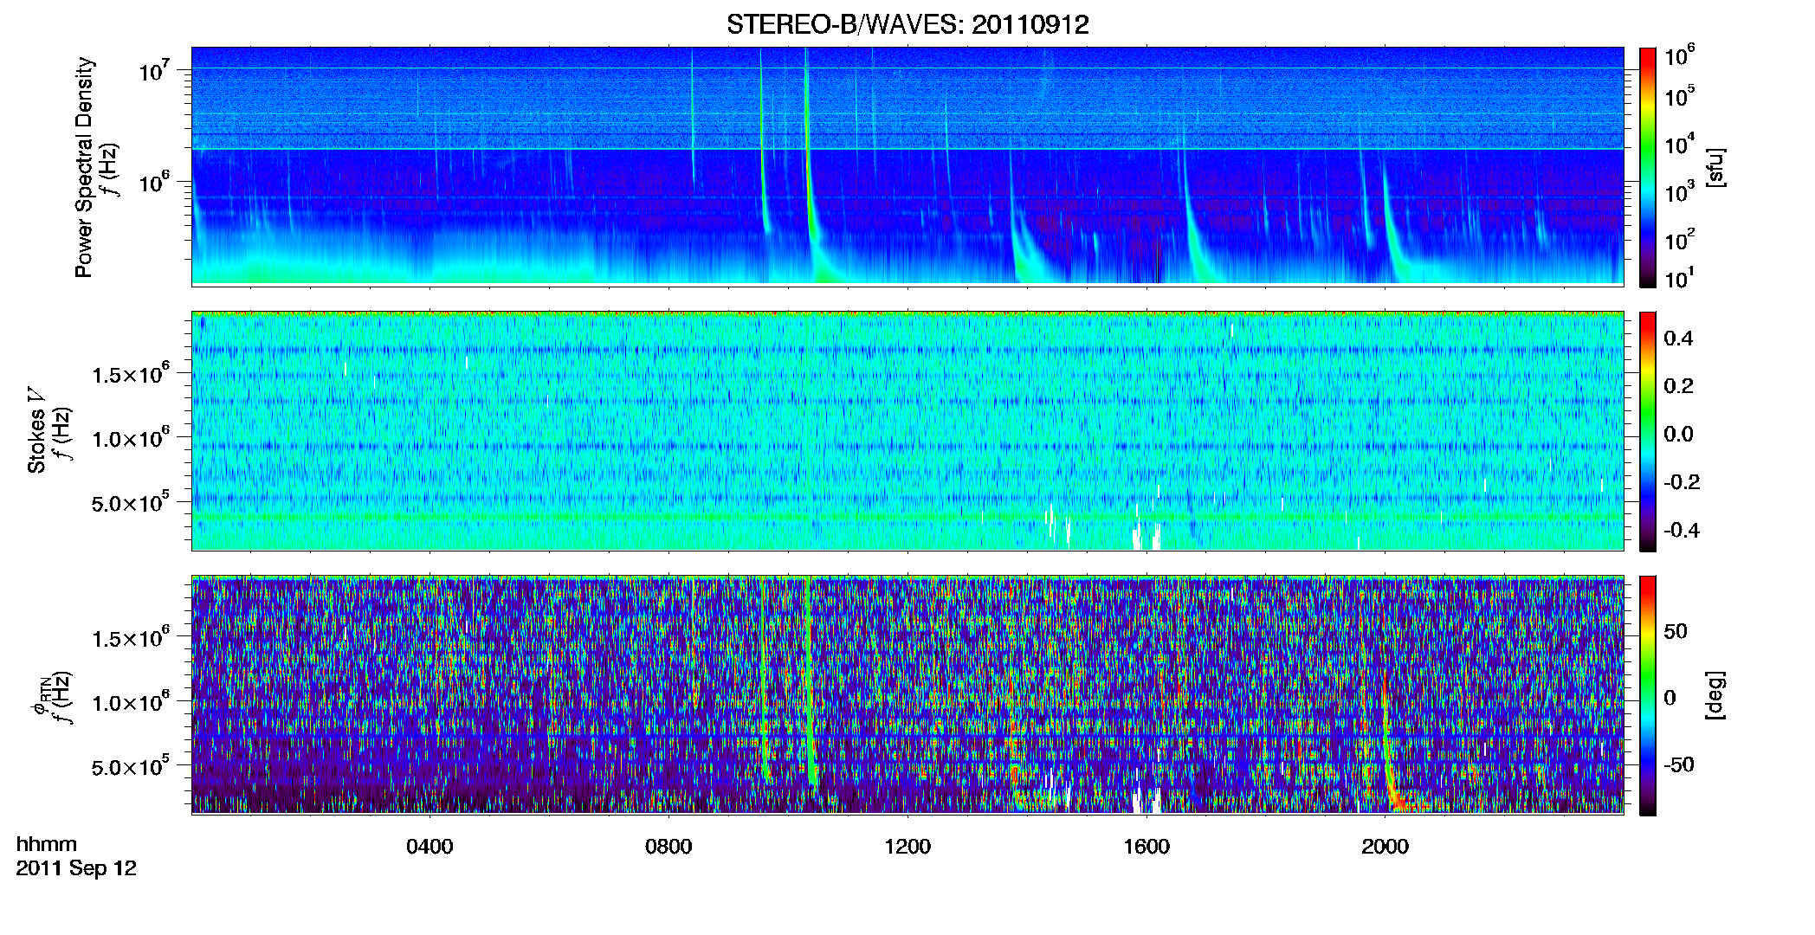Click the 10^6 tick on the top frequency axis

click(x=156, y=183)
